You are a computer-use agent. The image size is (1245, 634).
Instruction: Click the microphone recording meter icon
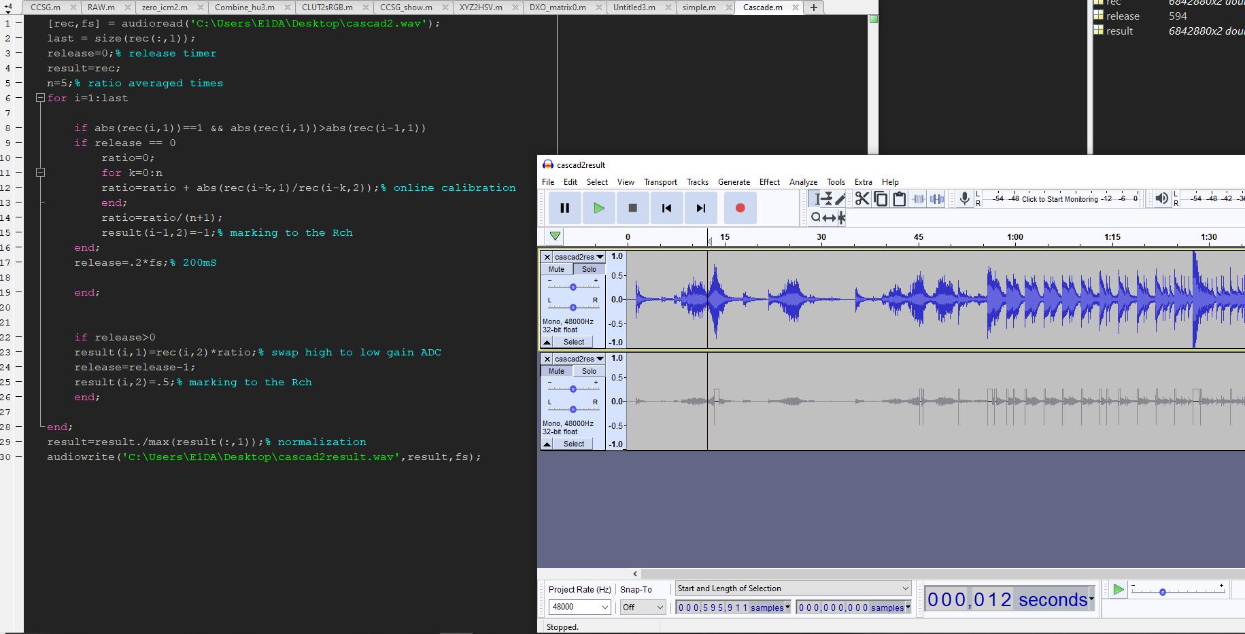pyautogui.click(x=963, y=198)
